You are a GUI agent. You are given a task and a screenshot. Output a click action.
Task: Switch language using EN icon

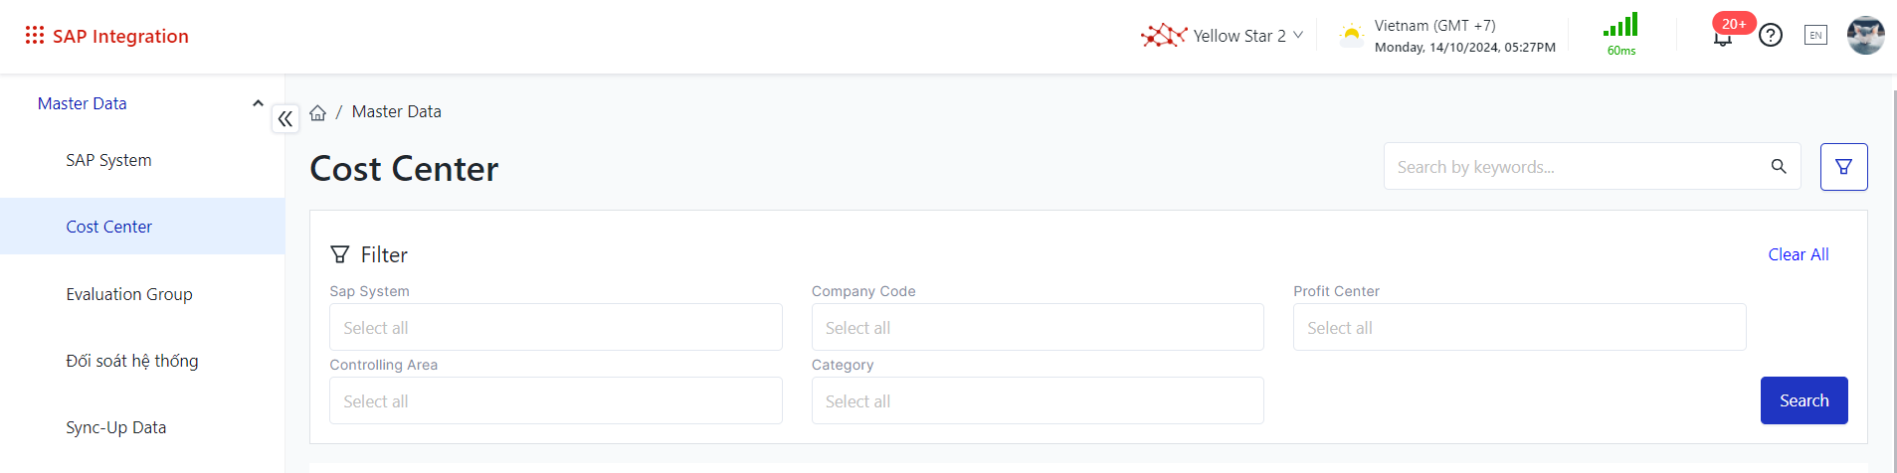(x=1815, y=36)
